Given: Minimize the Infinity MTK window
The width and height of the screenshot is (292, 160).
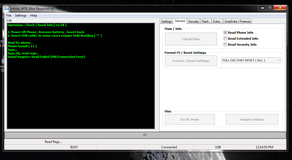Looking at the screenshot, I should pos(263,8).
